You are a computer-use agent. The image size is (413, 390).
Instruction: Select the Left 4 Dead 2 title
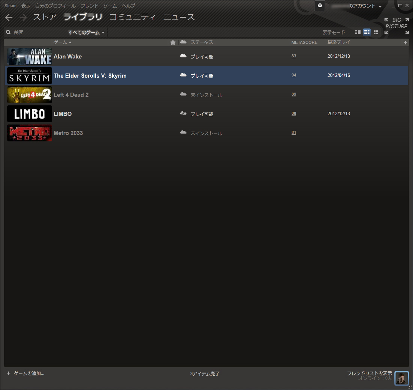[x=71, y=94]
